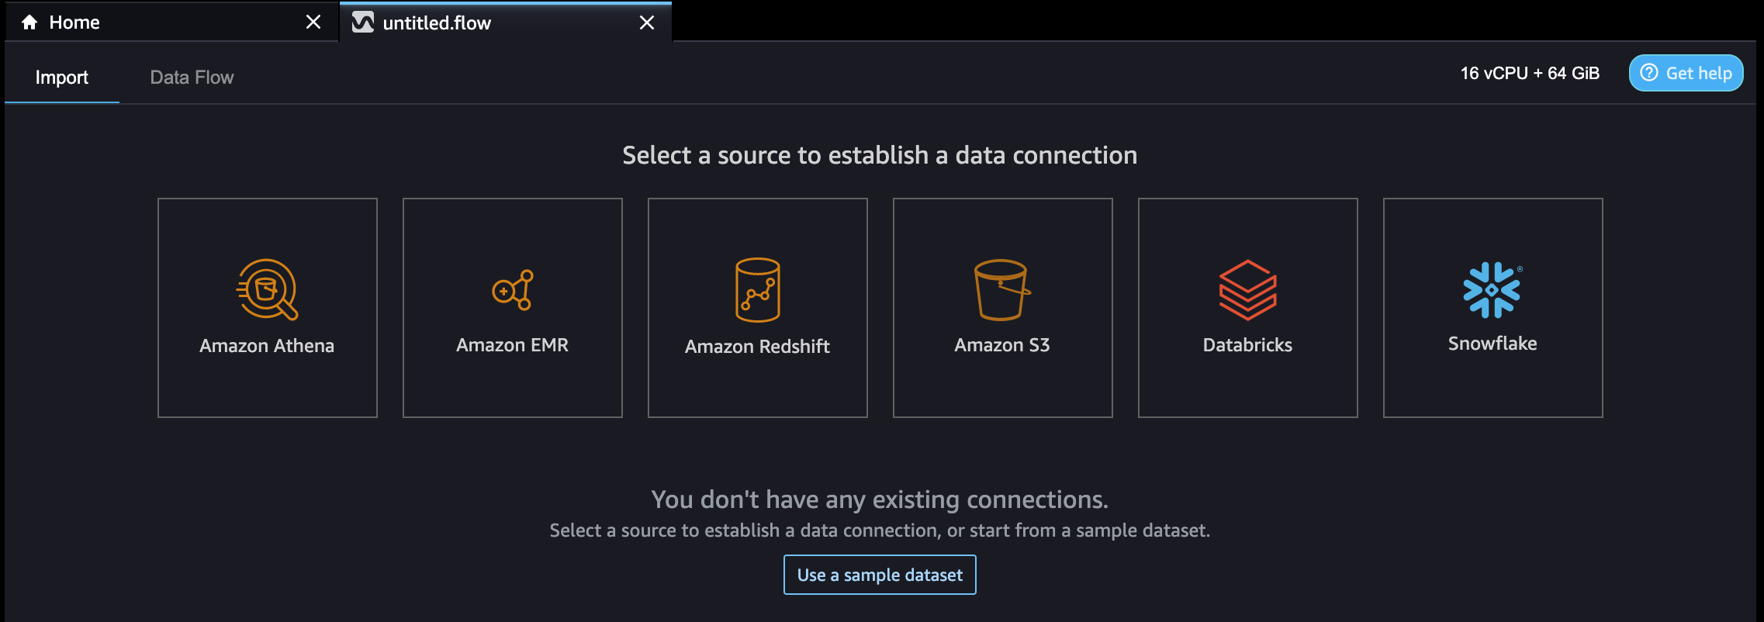This screenshot has height=622, width=1764.
Task: Select the Databricks data source
Action: click(x=1247, y=307)
